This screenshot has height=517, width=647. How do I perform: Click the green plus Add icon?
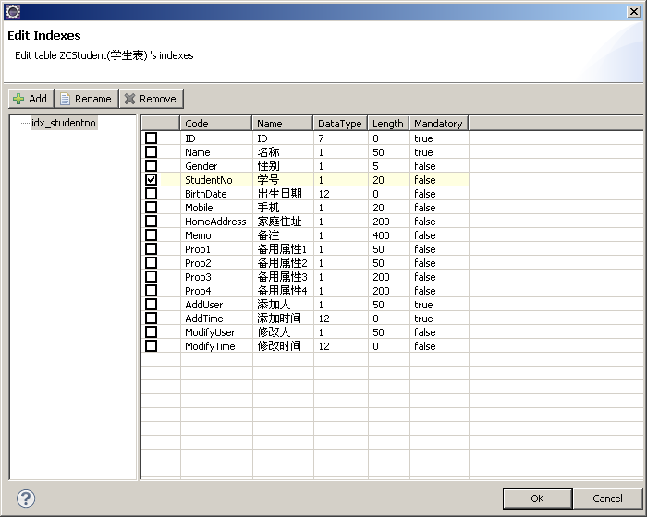pyautogui.click(x=18, y=99)
